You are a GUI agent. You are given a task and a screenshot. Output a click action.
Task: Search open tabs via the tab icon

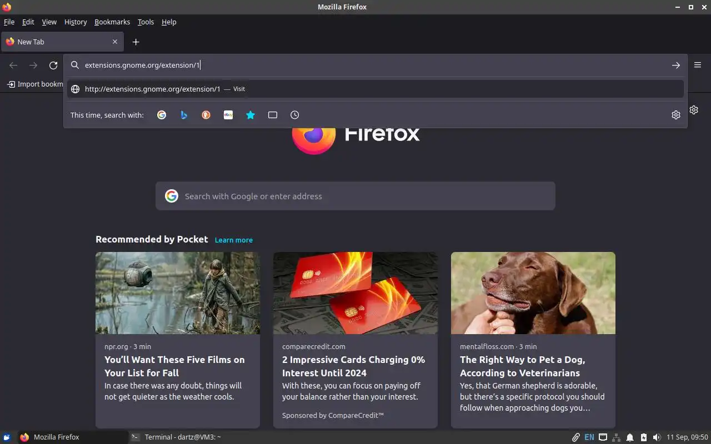tap(273, 115)
